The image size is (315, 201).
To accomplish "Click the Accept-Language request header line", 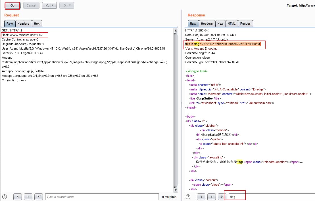I will pyautogui.click(x=50, y=76).
